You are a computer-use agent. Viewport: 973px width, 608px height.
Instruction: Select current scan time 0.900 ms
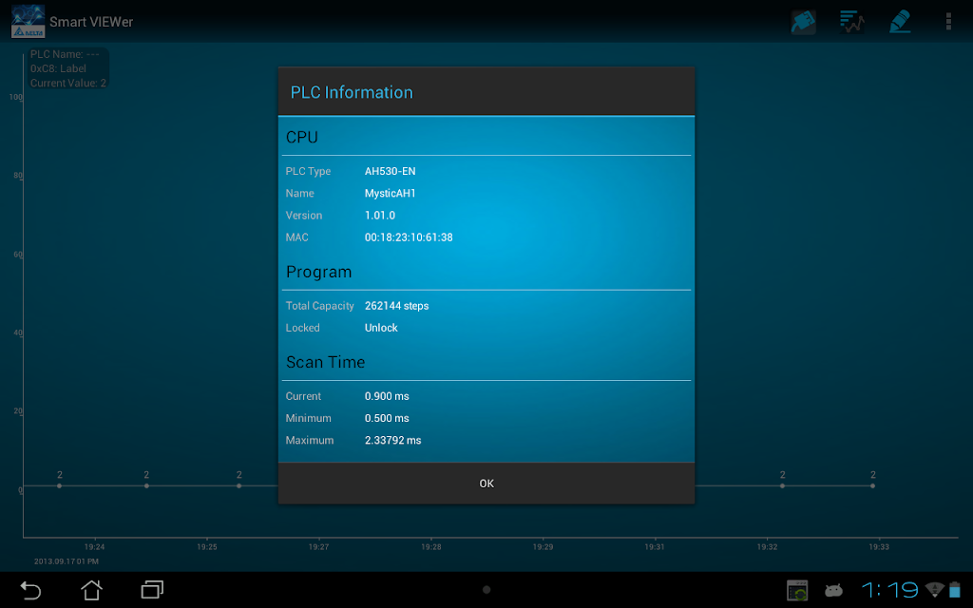387,396
